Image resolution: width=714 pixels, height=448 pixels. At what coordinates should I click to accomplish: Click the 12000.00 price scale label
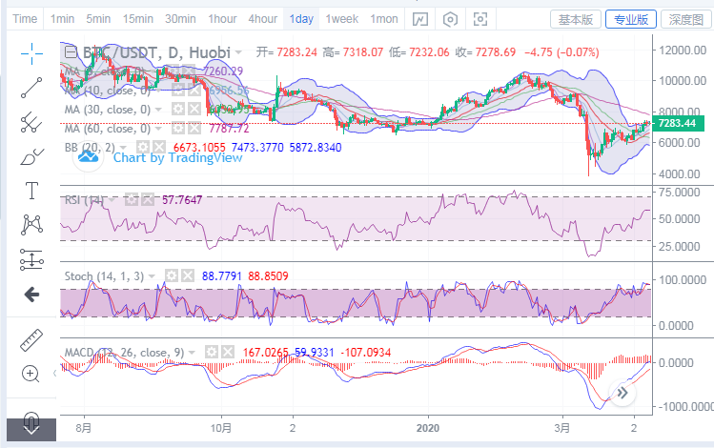683,51
